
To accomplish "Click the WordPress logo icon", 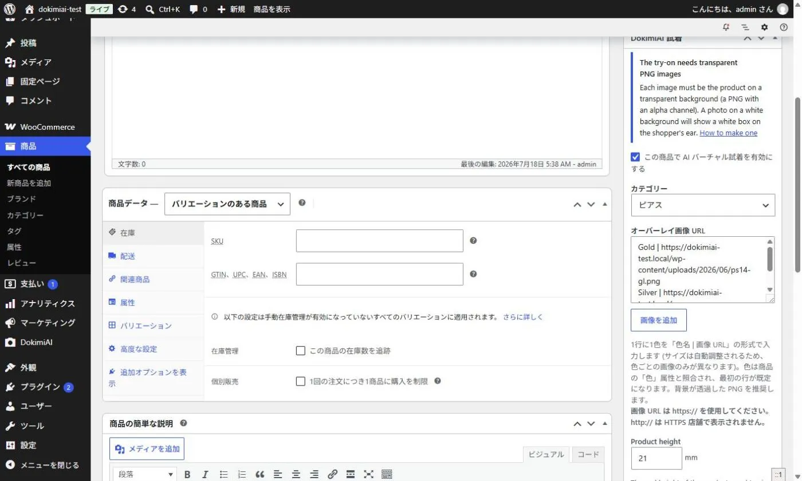I will tap(10, 9).
